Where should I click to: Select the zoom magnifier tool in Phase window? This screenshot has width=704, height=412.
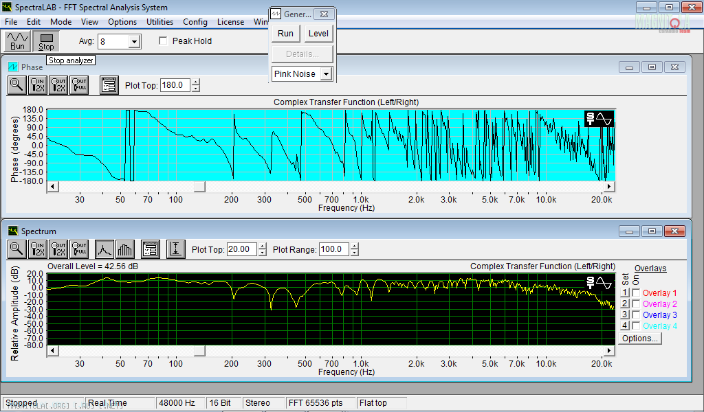coord(16,85)
